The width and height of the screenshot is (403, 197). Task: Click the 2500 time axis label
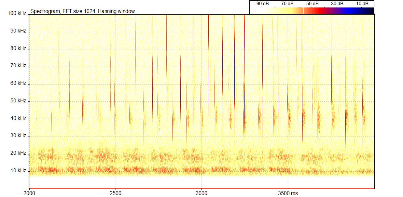pos(116,193)
